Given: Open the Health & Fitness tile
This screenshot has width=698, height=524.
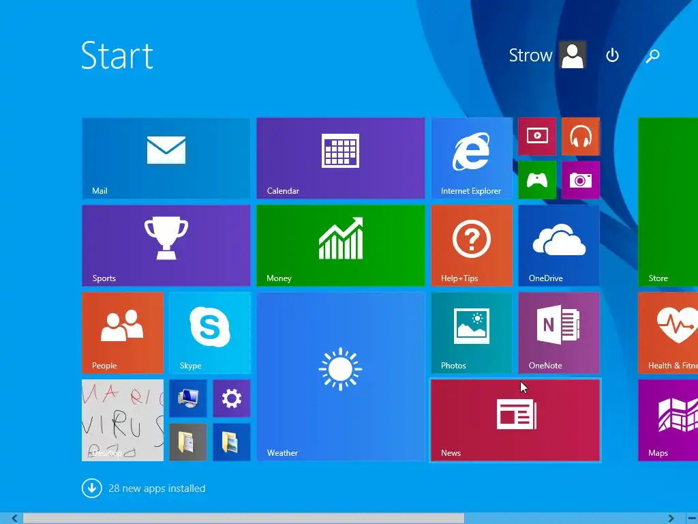Looking at the screenshot, I should (668, 333).
